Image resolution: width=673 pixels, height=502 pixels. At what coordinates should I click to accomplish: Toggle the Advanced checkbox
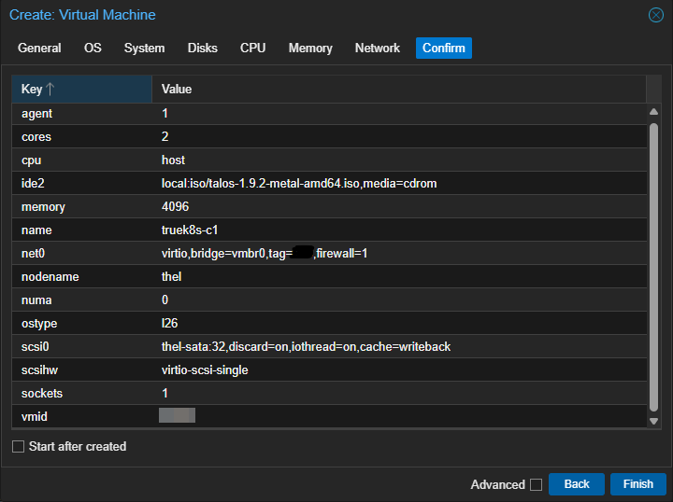coord(536,484)
